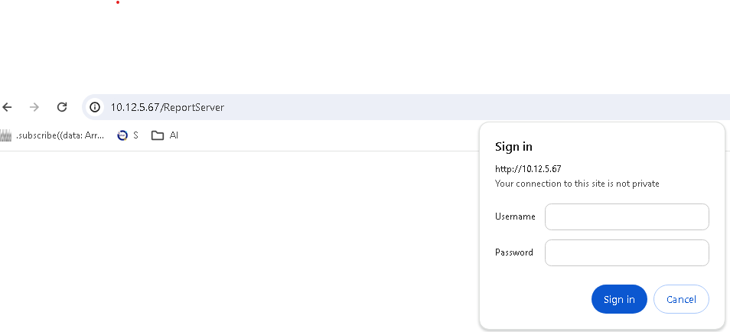
Task: Click the 10.12.5.67/ReportServer URL text
Action: [167, 108]
